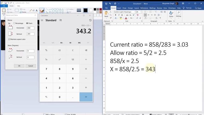
Task: Toggle the Maintain aspect ratio checkbox
Action: click(9, 39)
